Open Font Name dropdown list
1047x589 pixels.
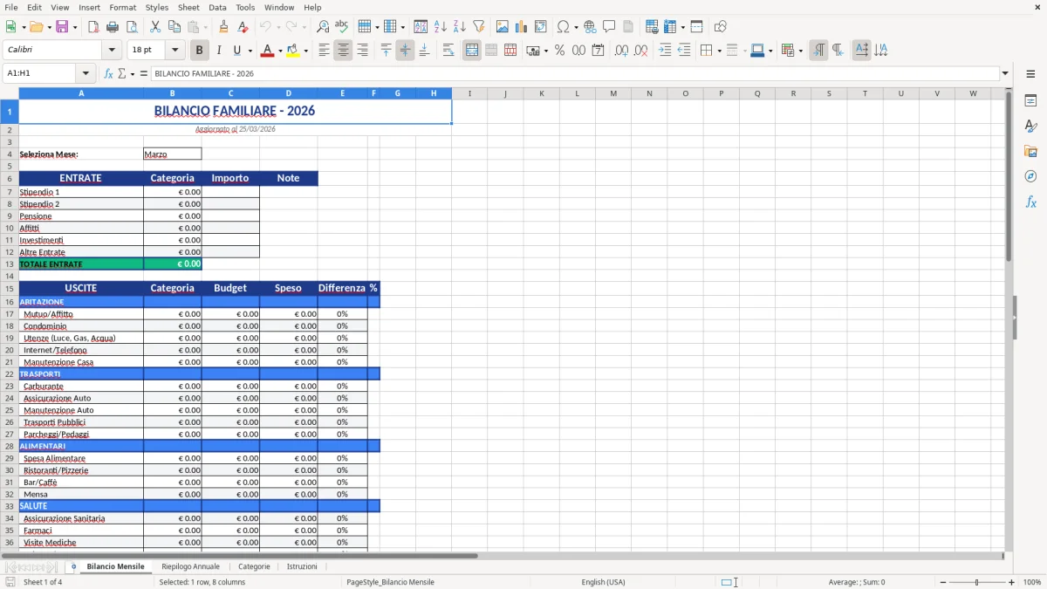click(113, 51)
